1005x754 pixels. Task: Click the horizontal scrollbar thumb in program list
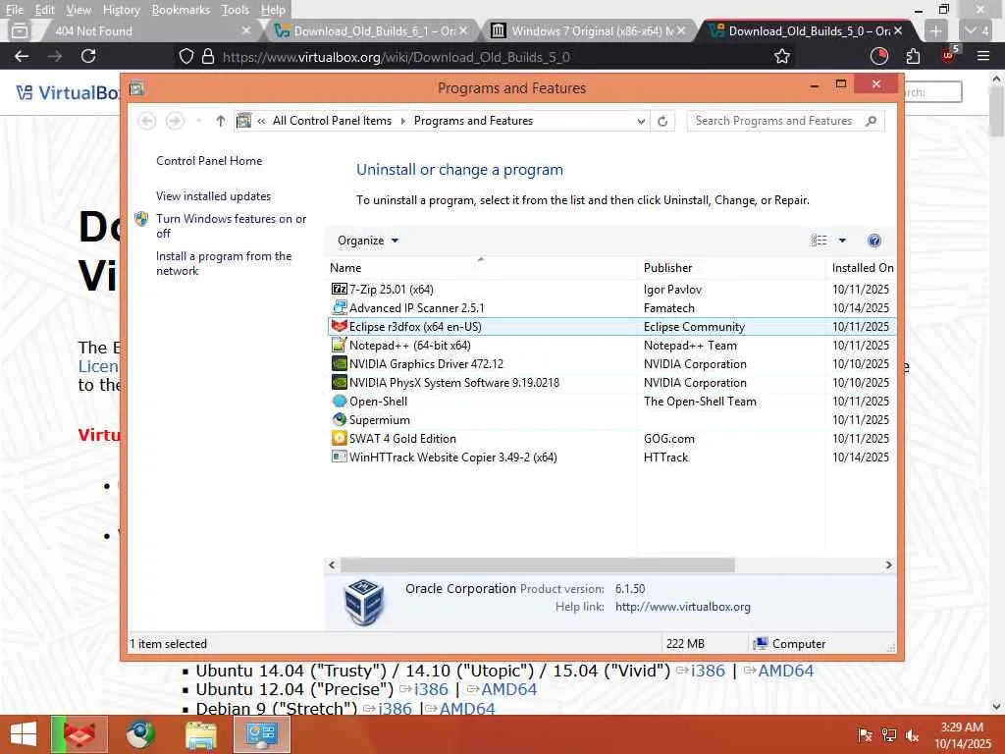[537, 565]
